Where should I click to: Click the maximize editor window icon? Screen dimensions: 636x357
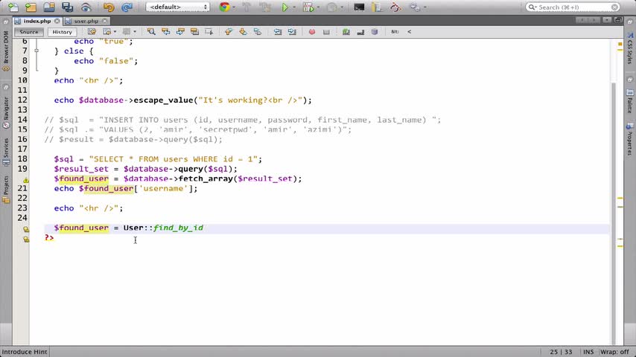click(x=617, y=20)
